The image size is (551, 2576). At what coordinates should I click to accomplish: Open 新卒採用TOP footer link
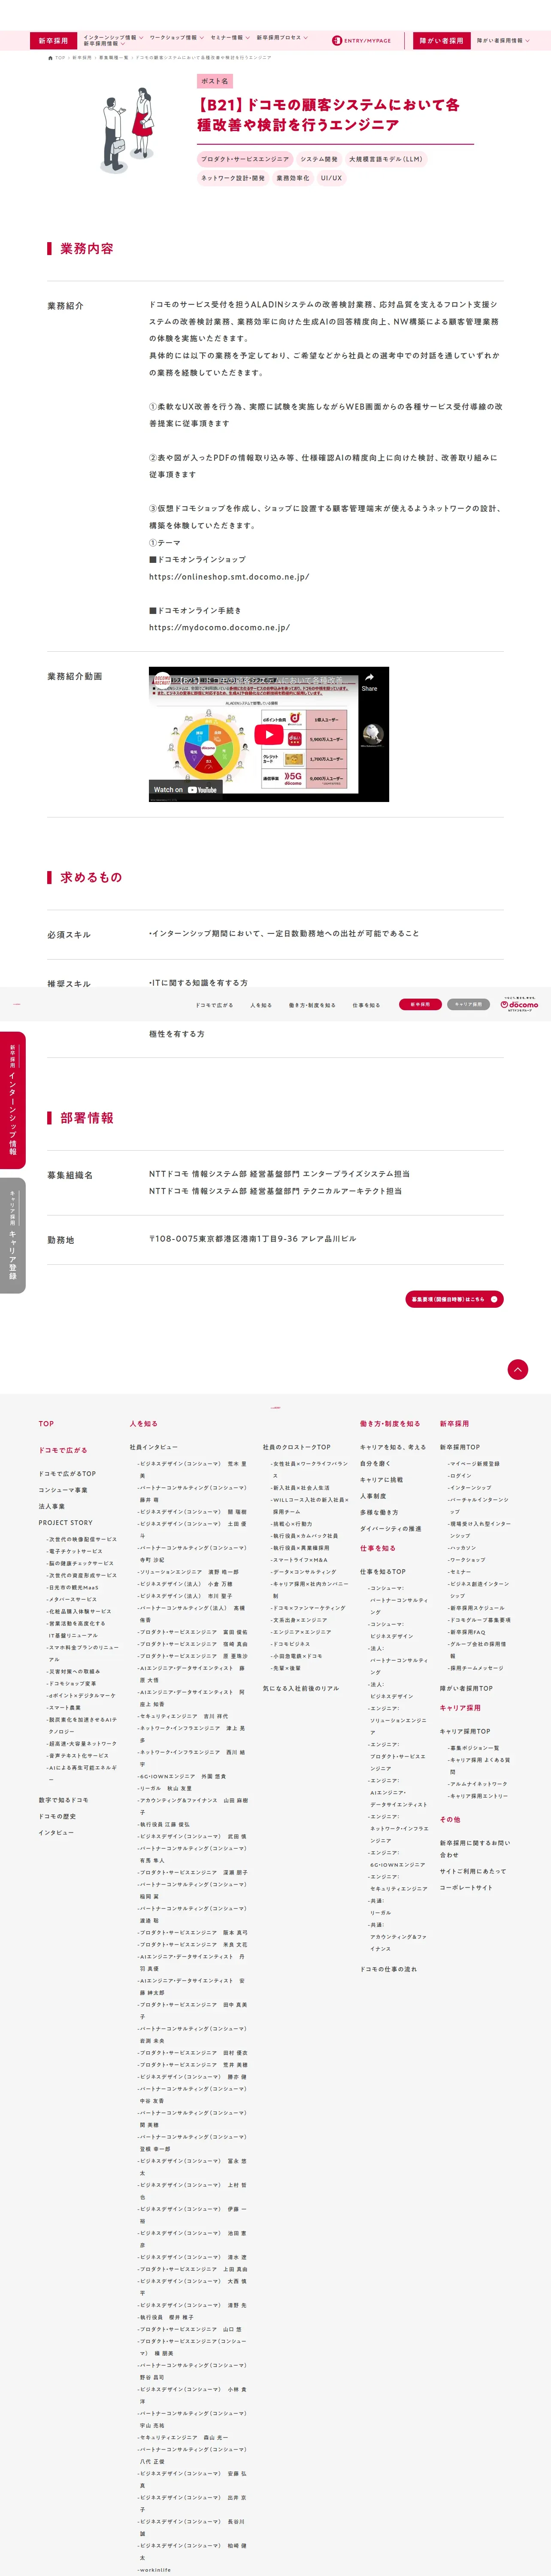[x=460, y=1447]
